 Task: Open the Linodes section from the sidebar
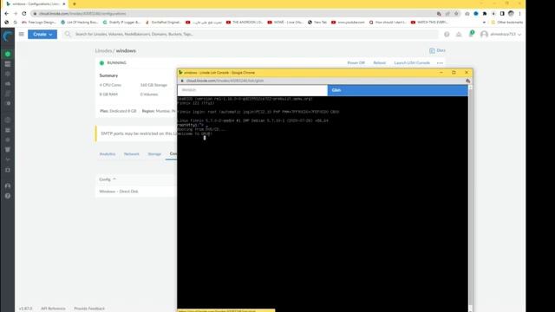pyautogui.click(x=8, y=54)
